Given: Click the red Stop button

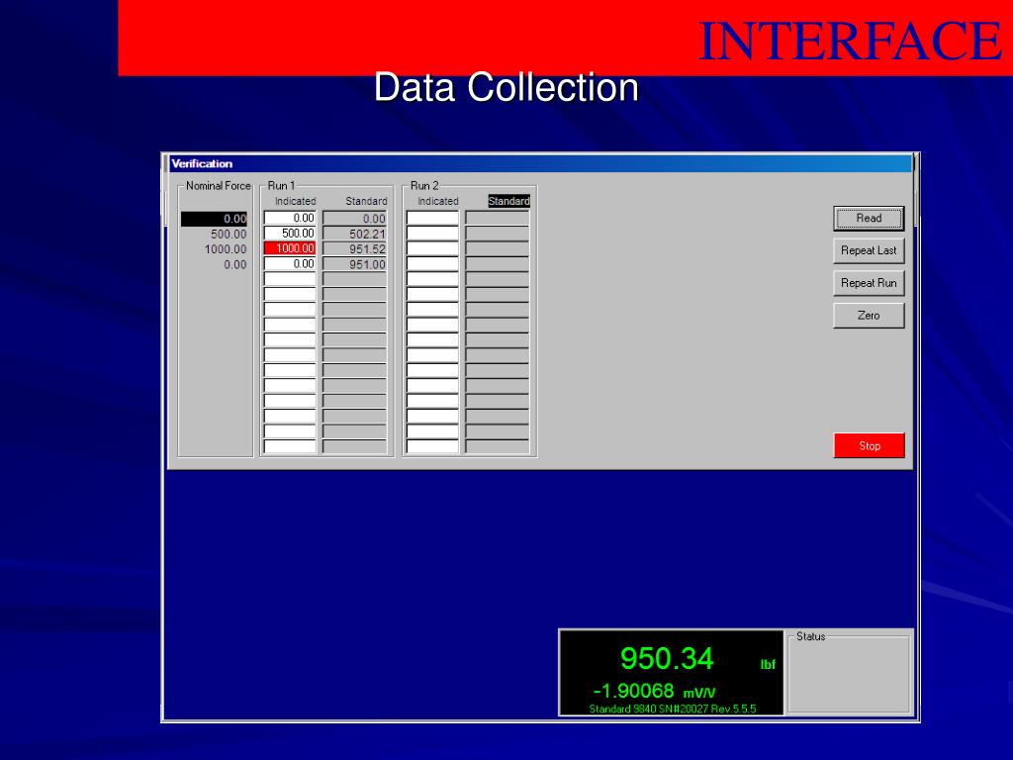Looking at the screenshot, I should [869, 446].
